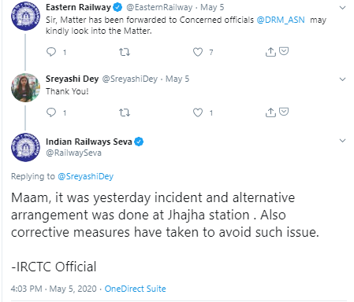Reply to Sreyashi Dey's Thank You tweet

(51, 112)
